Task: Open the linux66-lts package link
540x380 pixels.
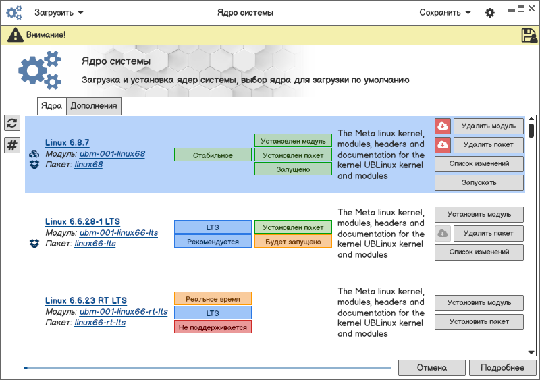Action: click(x=95, y=244)
